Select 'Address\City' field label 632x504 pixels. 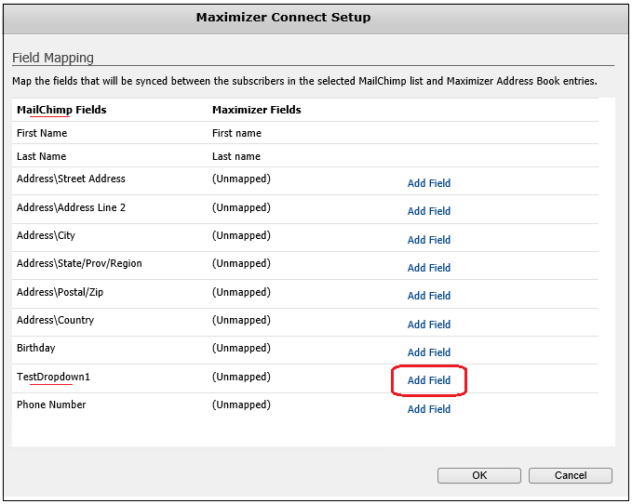tap(46, 235)
